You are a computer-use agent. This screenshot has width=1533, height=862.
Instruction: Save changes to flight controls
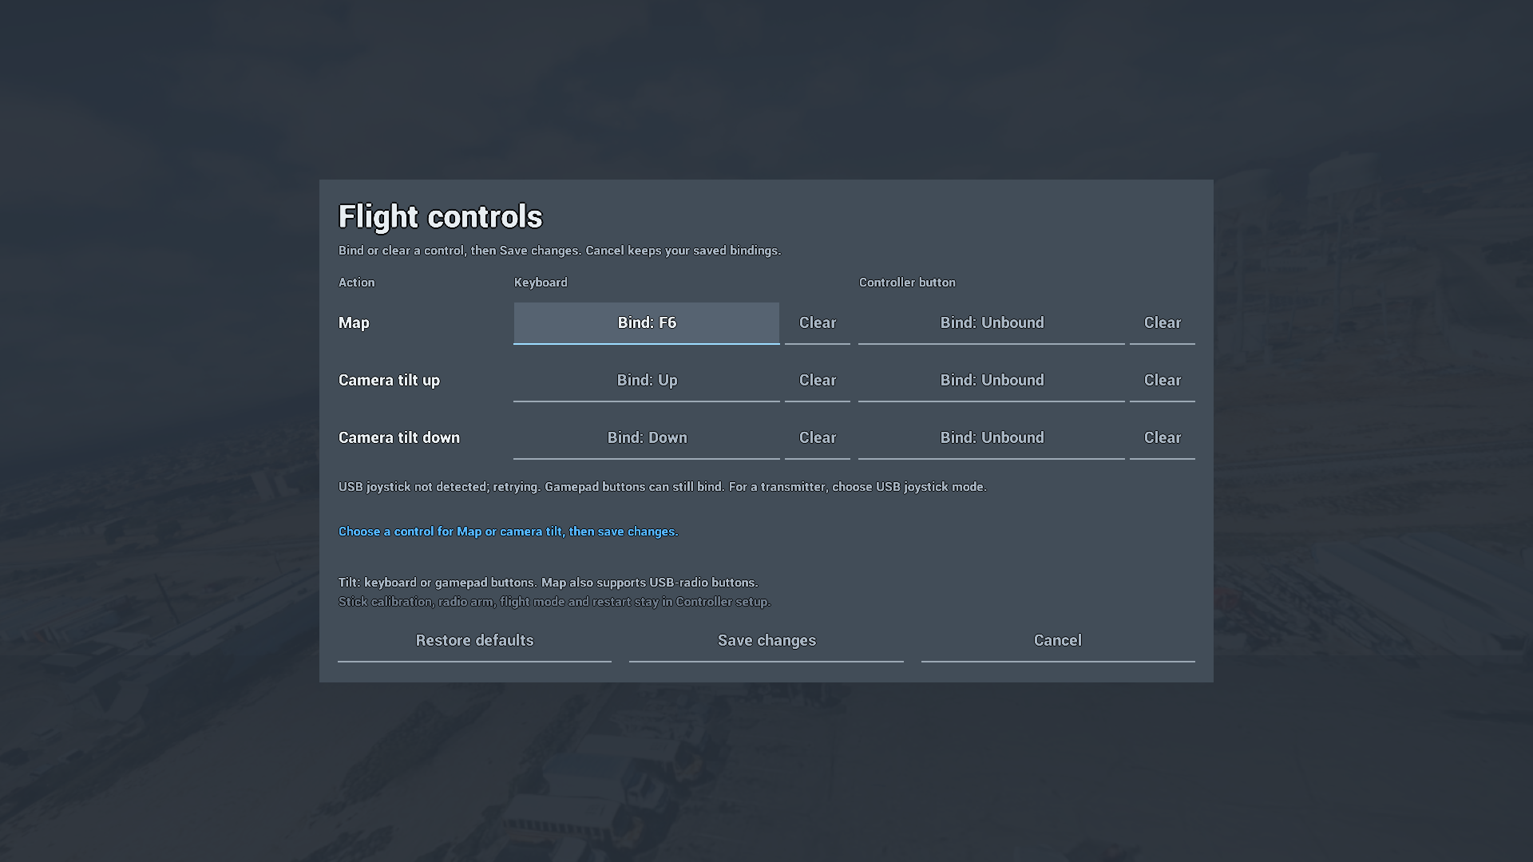[766, 641]
